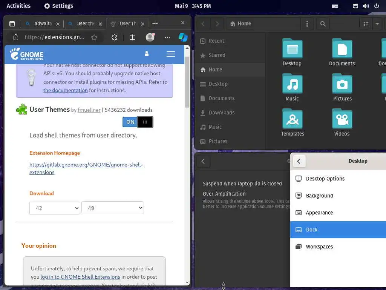The image size is (386, 290).
Task: Add page to favorites star
Action: pos(94,37)
